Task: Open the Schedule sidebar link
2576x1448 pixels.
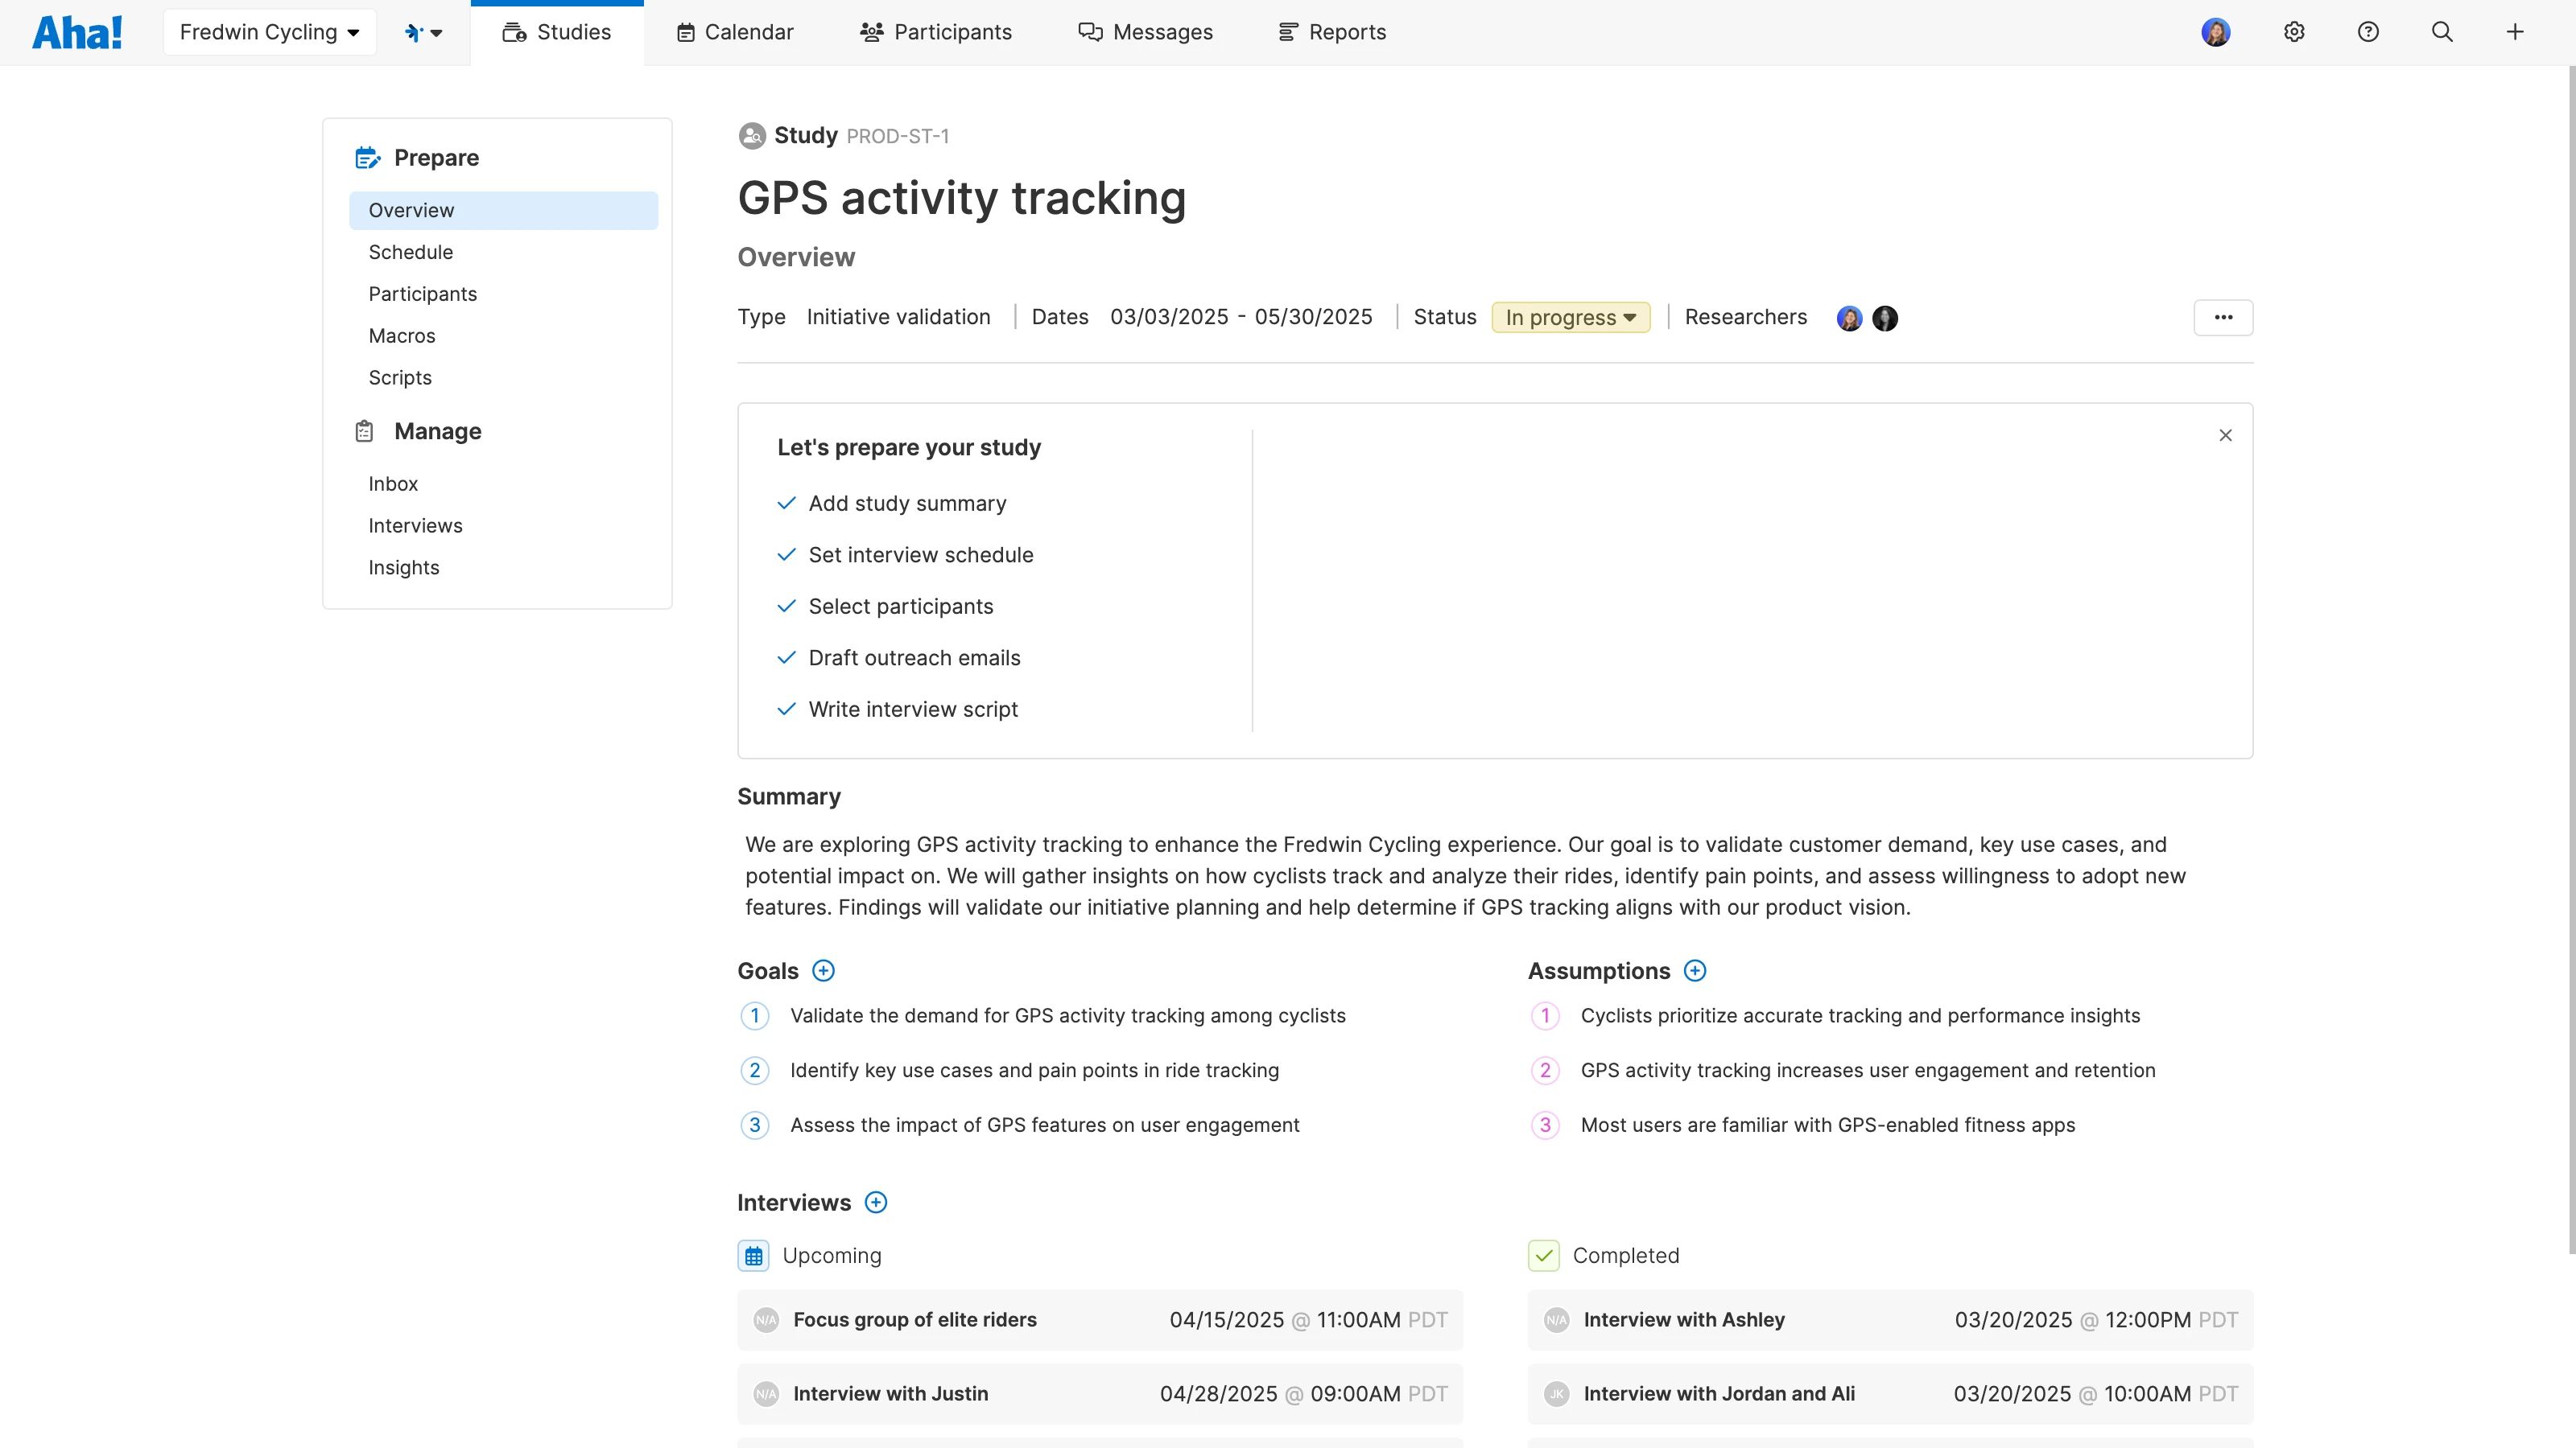Action: (410, 252)
